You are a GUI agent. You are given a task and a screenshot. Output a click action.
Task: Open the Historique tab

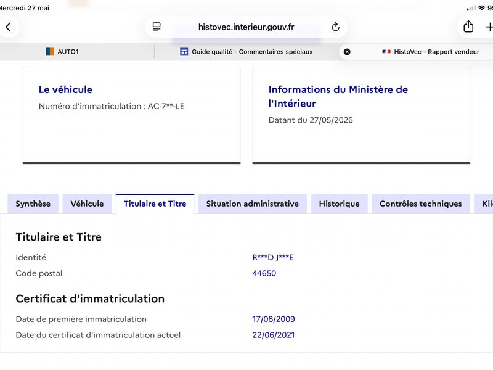340,204
